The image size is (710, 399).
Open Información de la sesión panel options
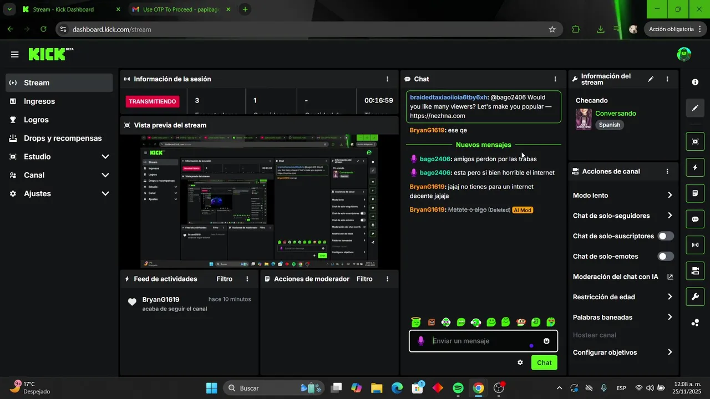(x=387, y=79)
